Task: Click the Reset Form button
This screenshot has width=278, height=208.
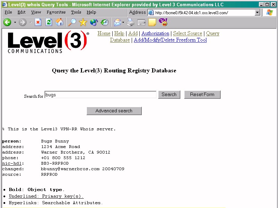Action: coord(202,95)
